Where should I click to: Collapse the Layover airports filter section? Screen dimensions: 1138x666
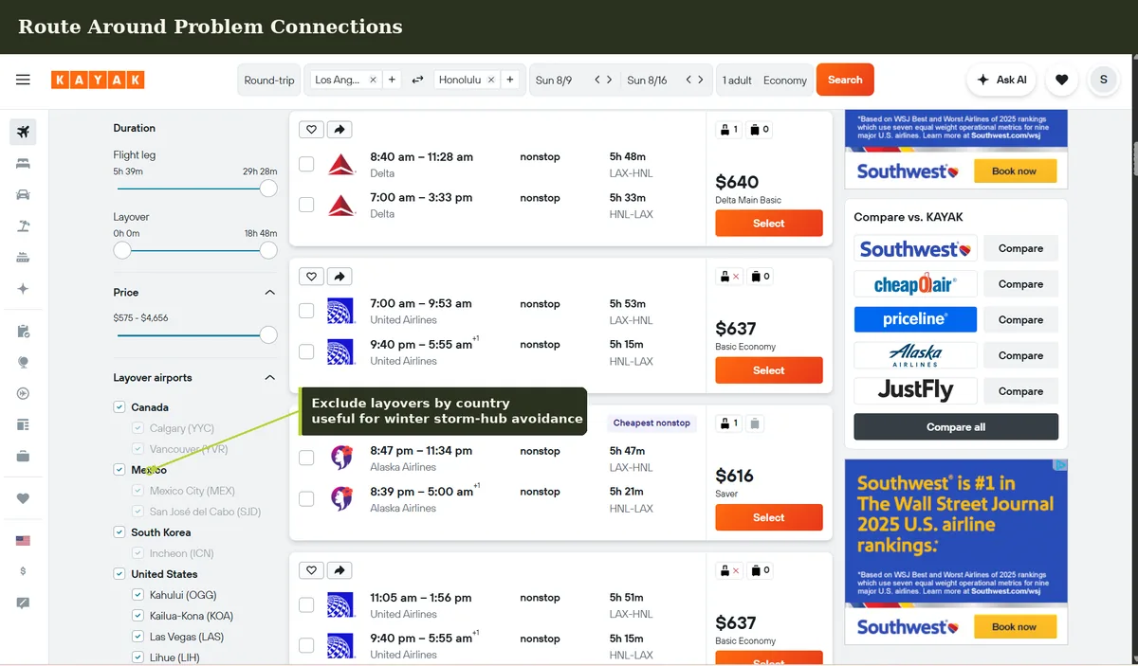269,378
